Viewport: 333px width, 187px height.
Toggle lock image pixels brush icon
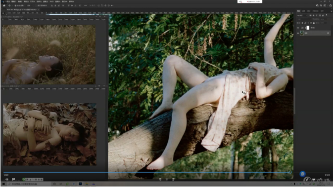(x=305, y=23)
